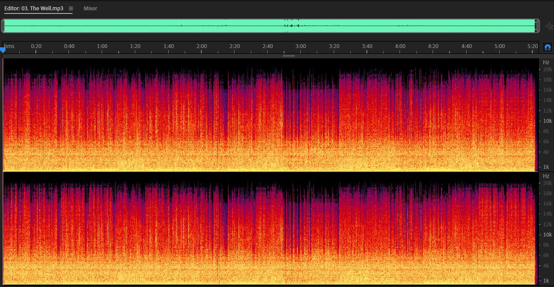Click the green overview waveform navigator
Screen dimensions: 554x287
coord(270,26)
